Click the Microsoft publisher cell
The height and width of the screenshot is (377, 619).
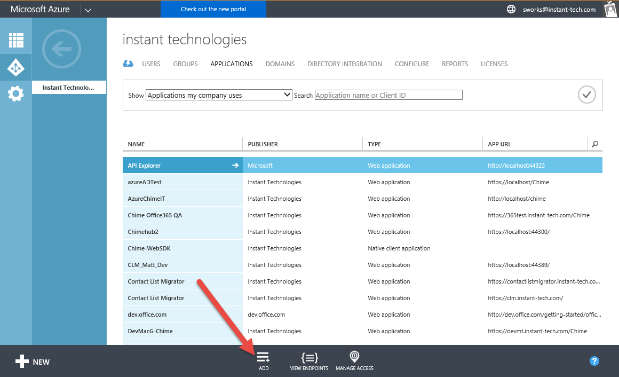coord(260,166)
